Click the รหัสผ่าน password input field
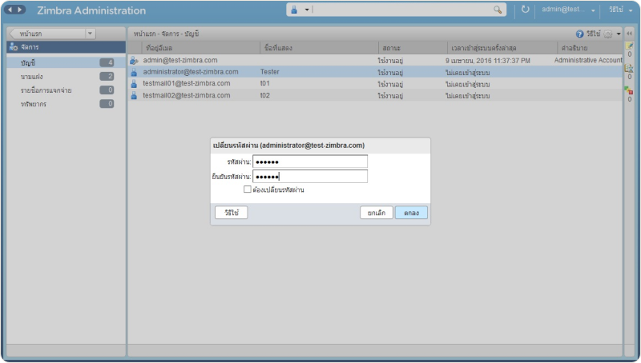 (310, 162)
